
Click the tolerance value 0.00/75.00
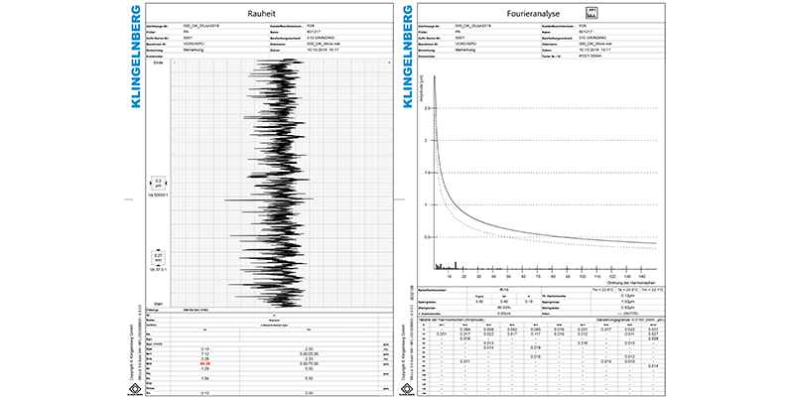point(309,363)
